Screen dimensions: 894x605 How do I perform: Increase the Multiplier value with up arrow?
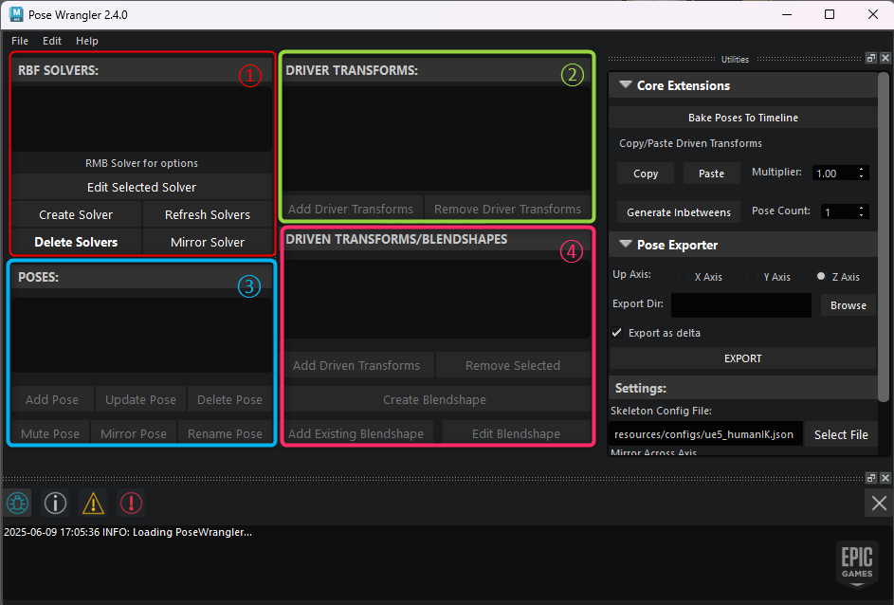click(x=861, y=170)
